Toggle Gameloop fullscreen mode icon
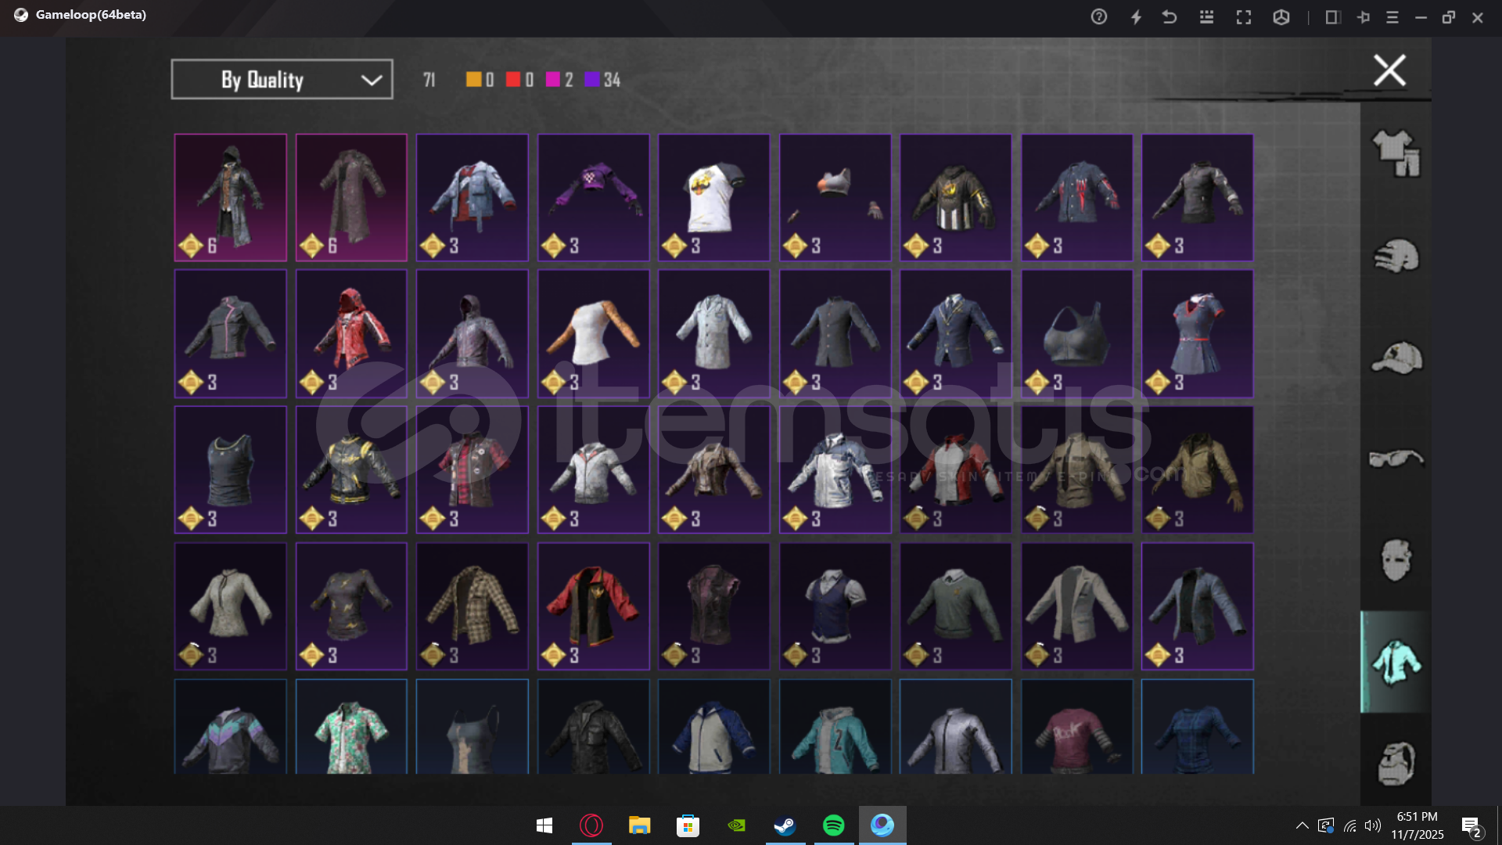The height and width of the screenshot is (845, 1502). (1244, 17)
